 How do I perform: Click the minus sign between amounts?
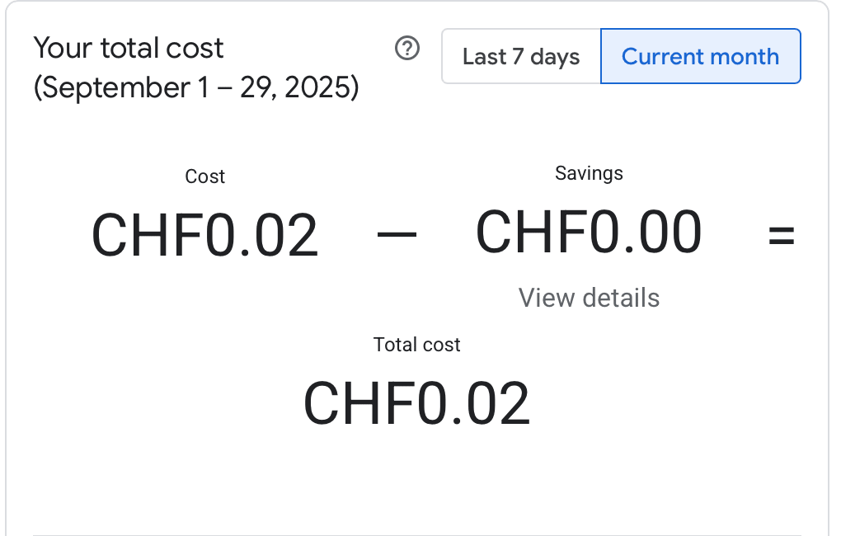pyautogui.click(x=397, y=236)
